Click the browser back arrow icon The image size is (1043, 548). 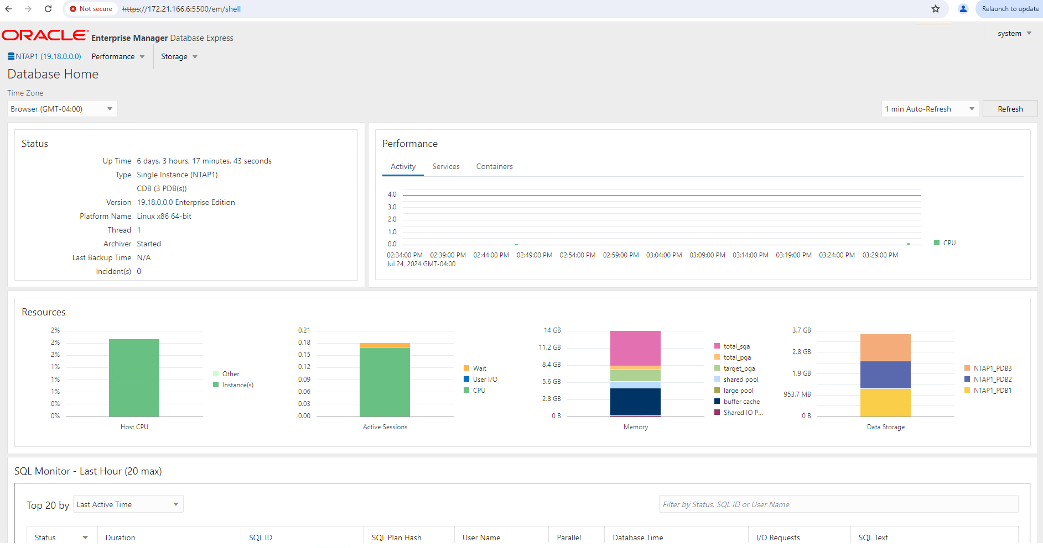[8, 9]
